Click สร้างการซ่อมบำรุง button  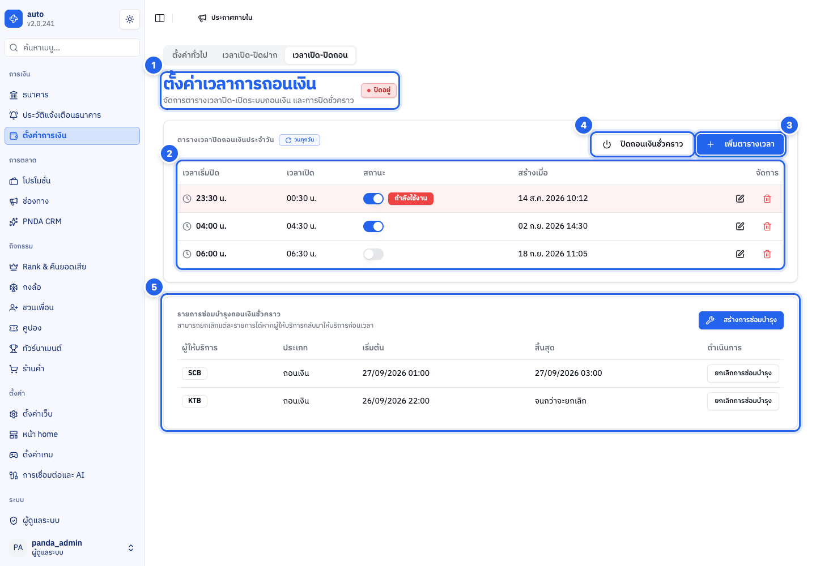(741, 320)
